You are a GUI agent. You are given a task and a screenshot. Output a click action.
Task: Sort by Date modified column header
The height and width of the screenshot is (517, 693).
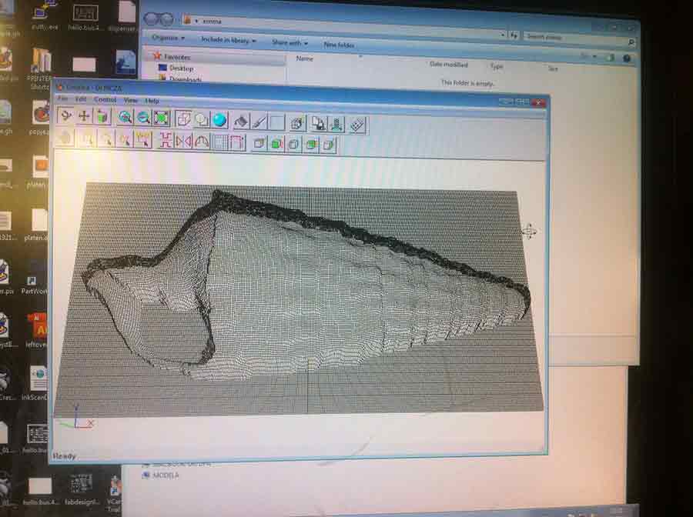point(449,65)
